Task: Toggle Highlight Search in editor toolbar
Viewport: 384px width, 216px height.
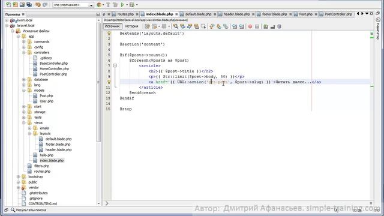Action: coord(196,26)
